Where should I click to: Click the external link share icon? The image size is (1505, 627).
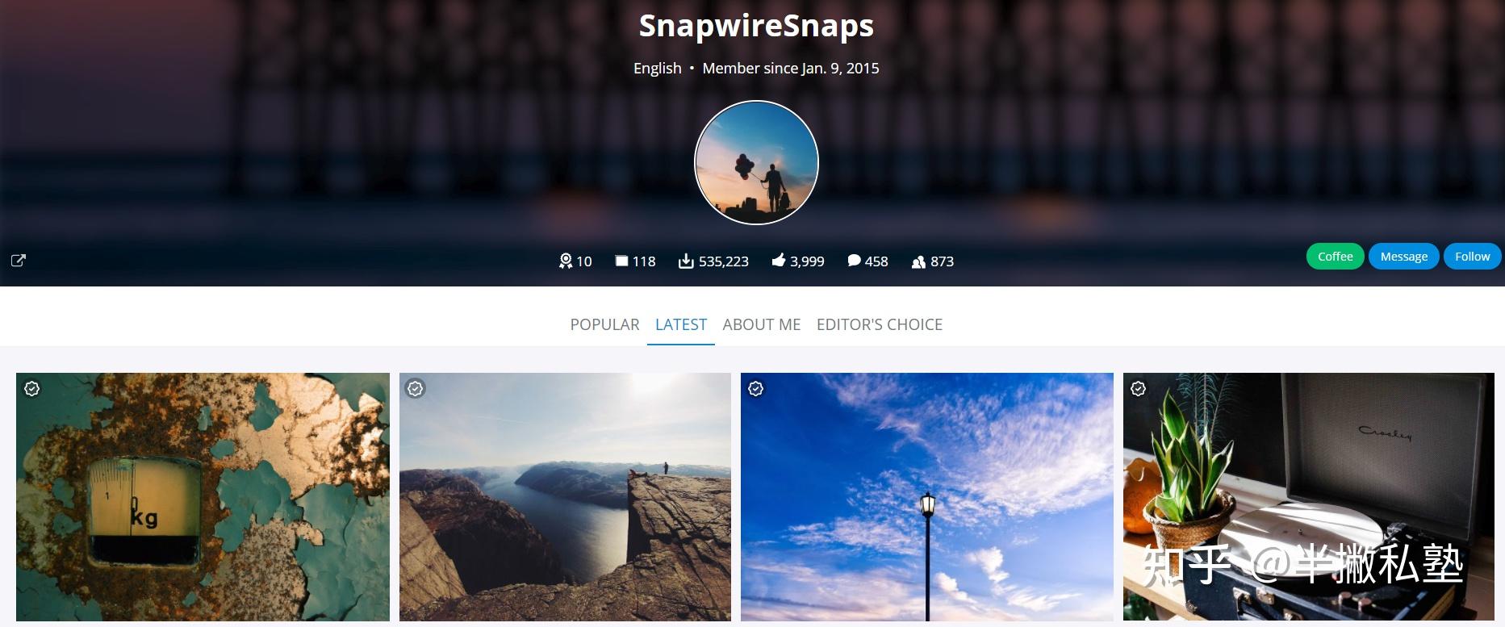(18, 260)
